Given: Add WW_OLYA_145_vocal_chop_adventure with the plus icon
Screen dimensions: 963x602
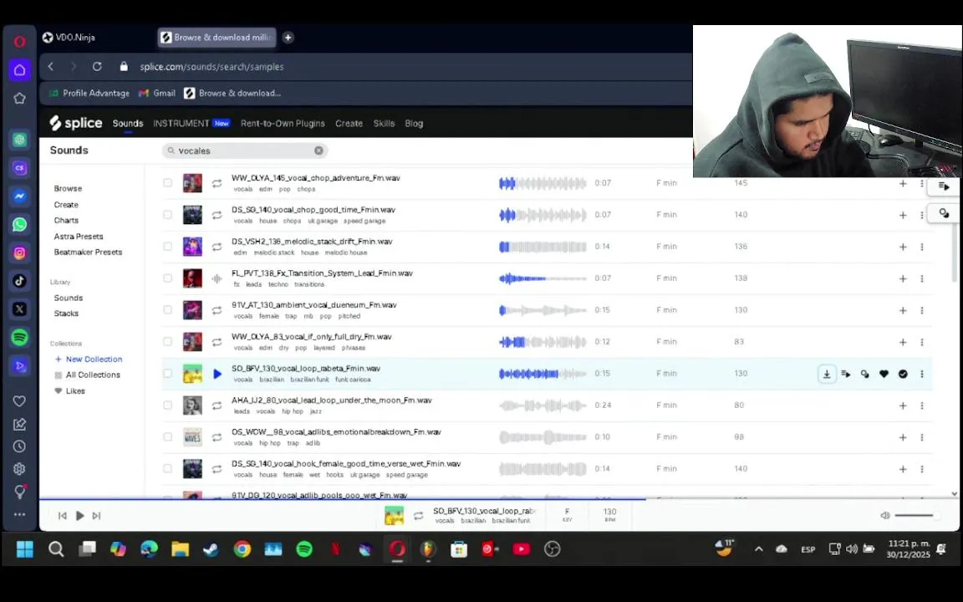Looking at the screenshot, I should pyautogui.click(x=903, y=183).
